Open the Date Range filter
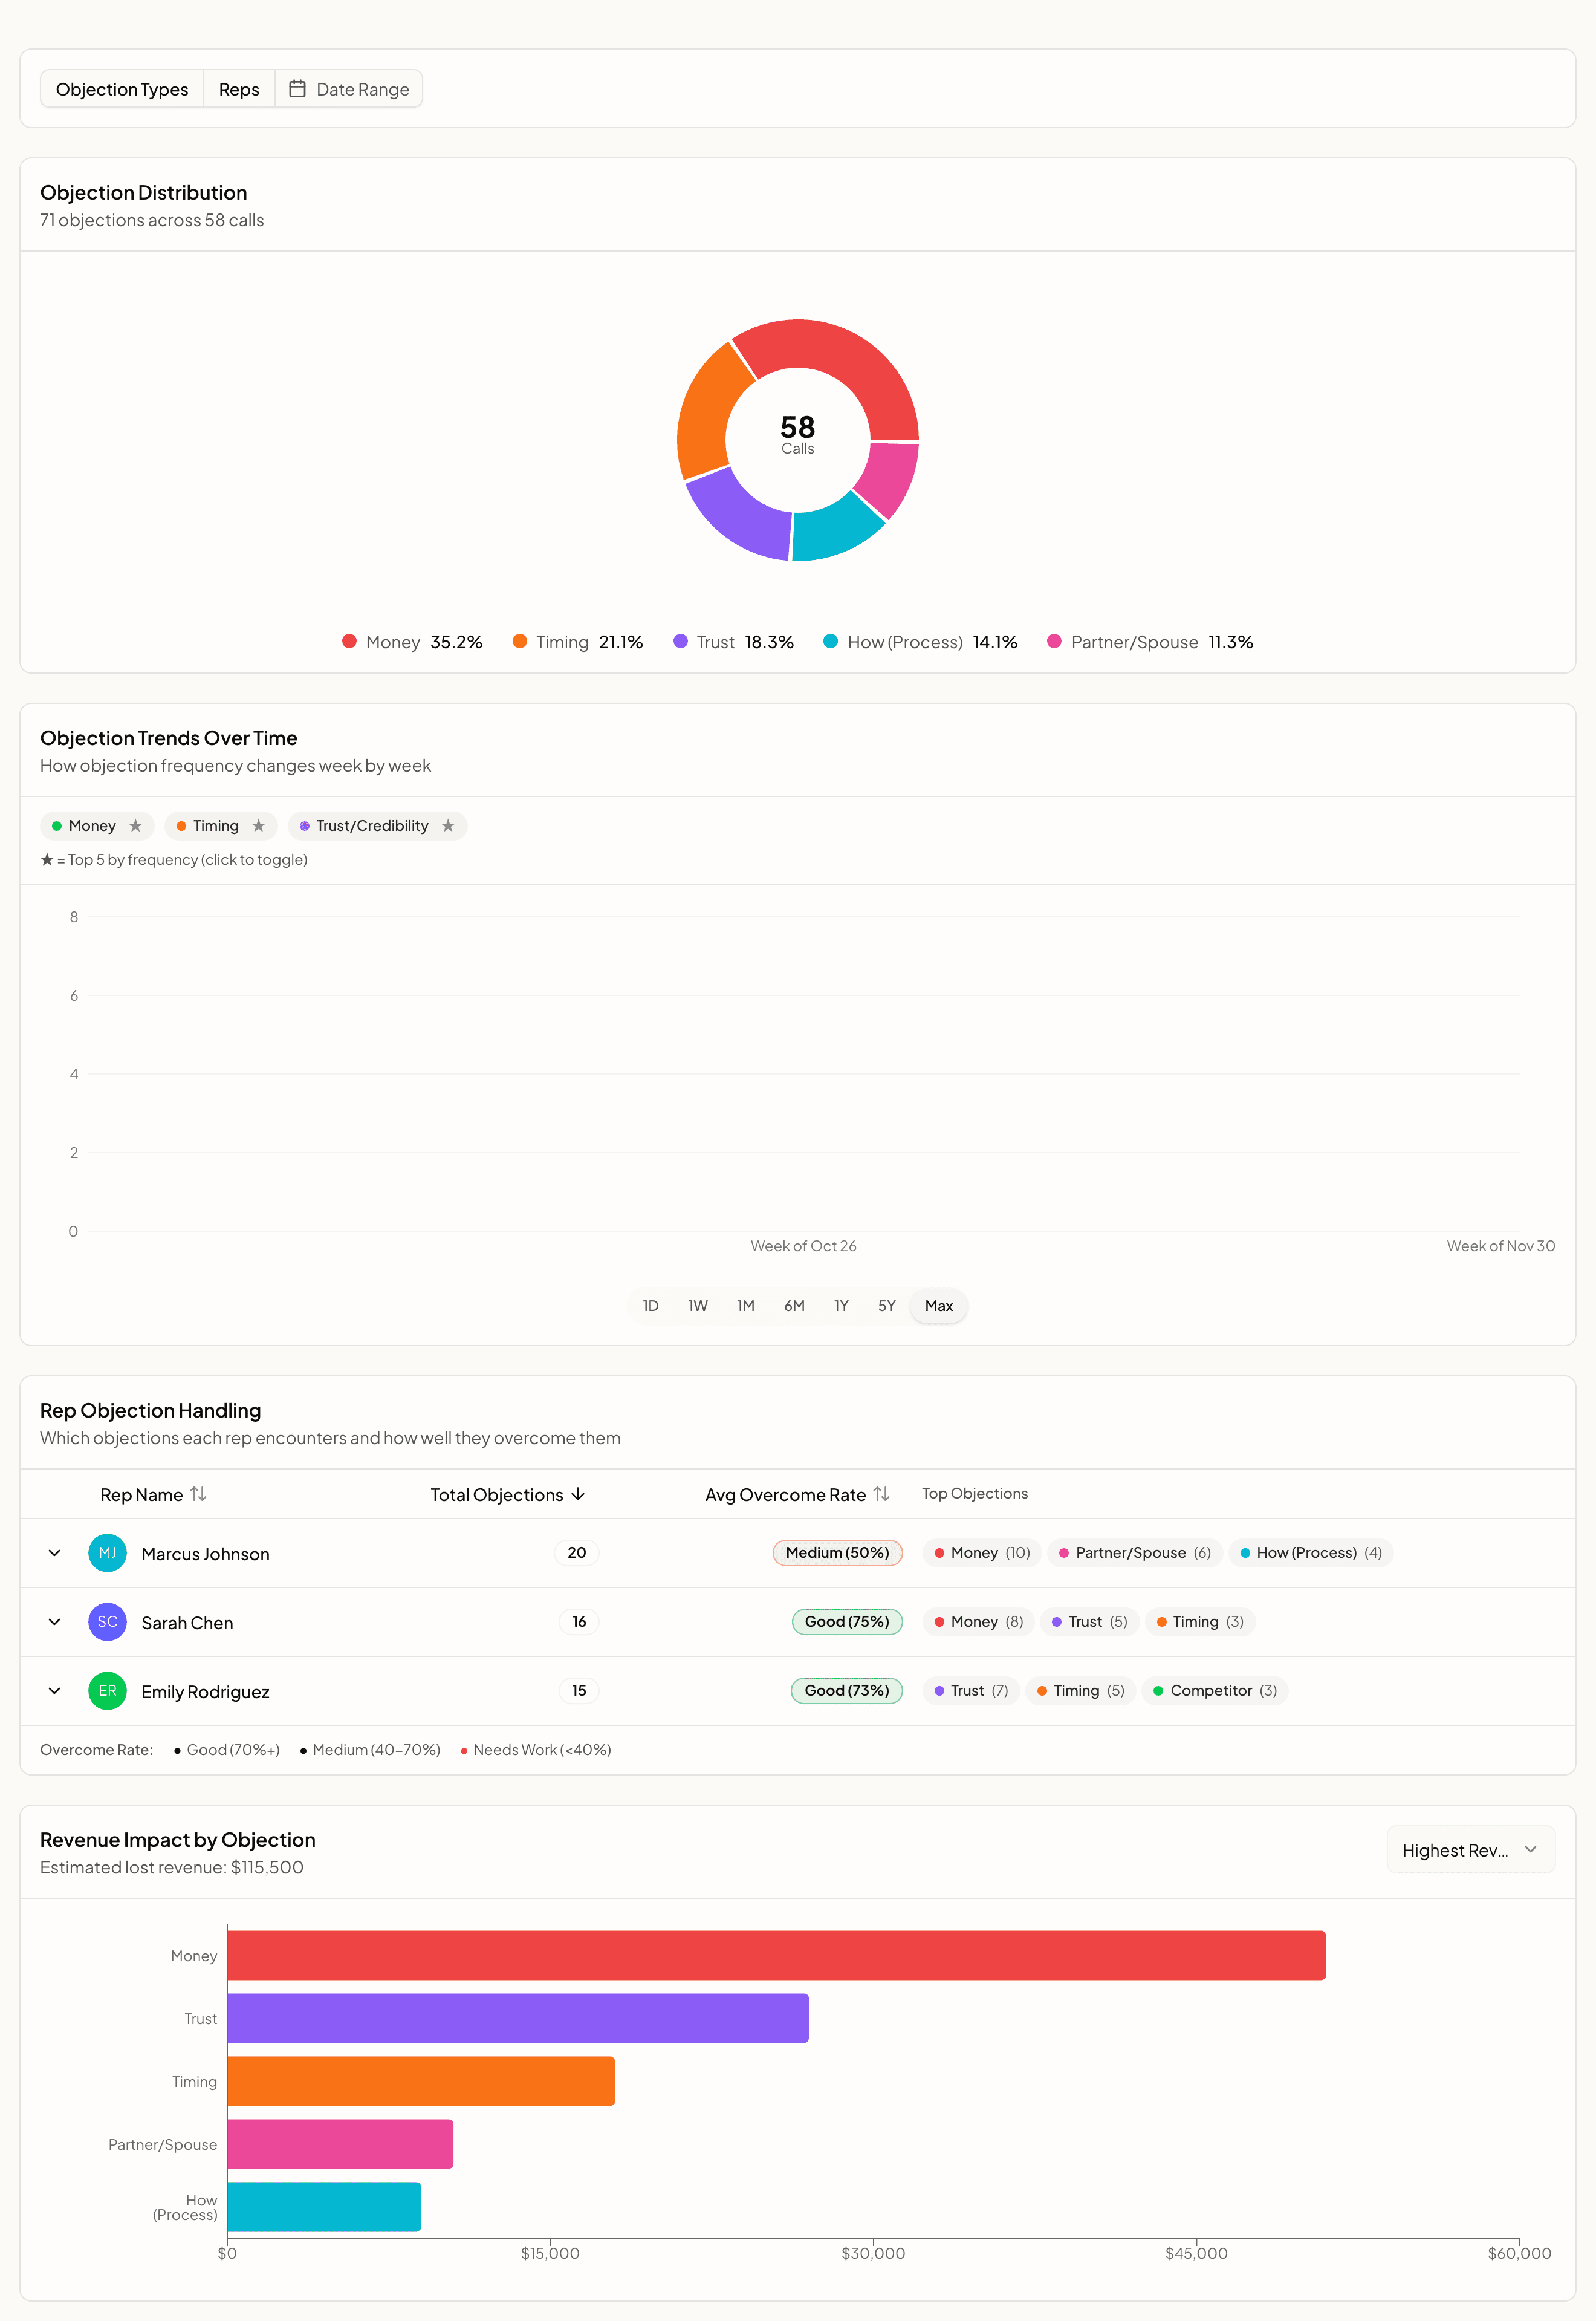The image size is (1596, 2321). (x=348, y=89)
